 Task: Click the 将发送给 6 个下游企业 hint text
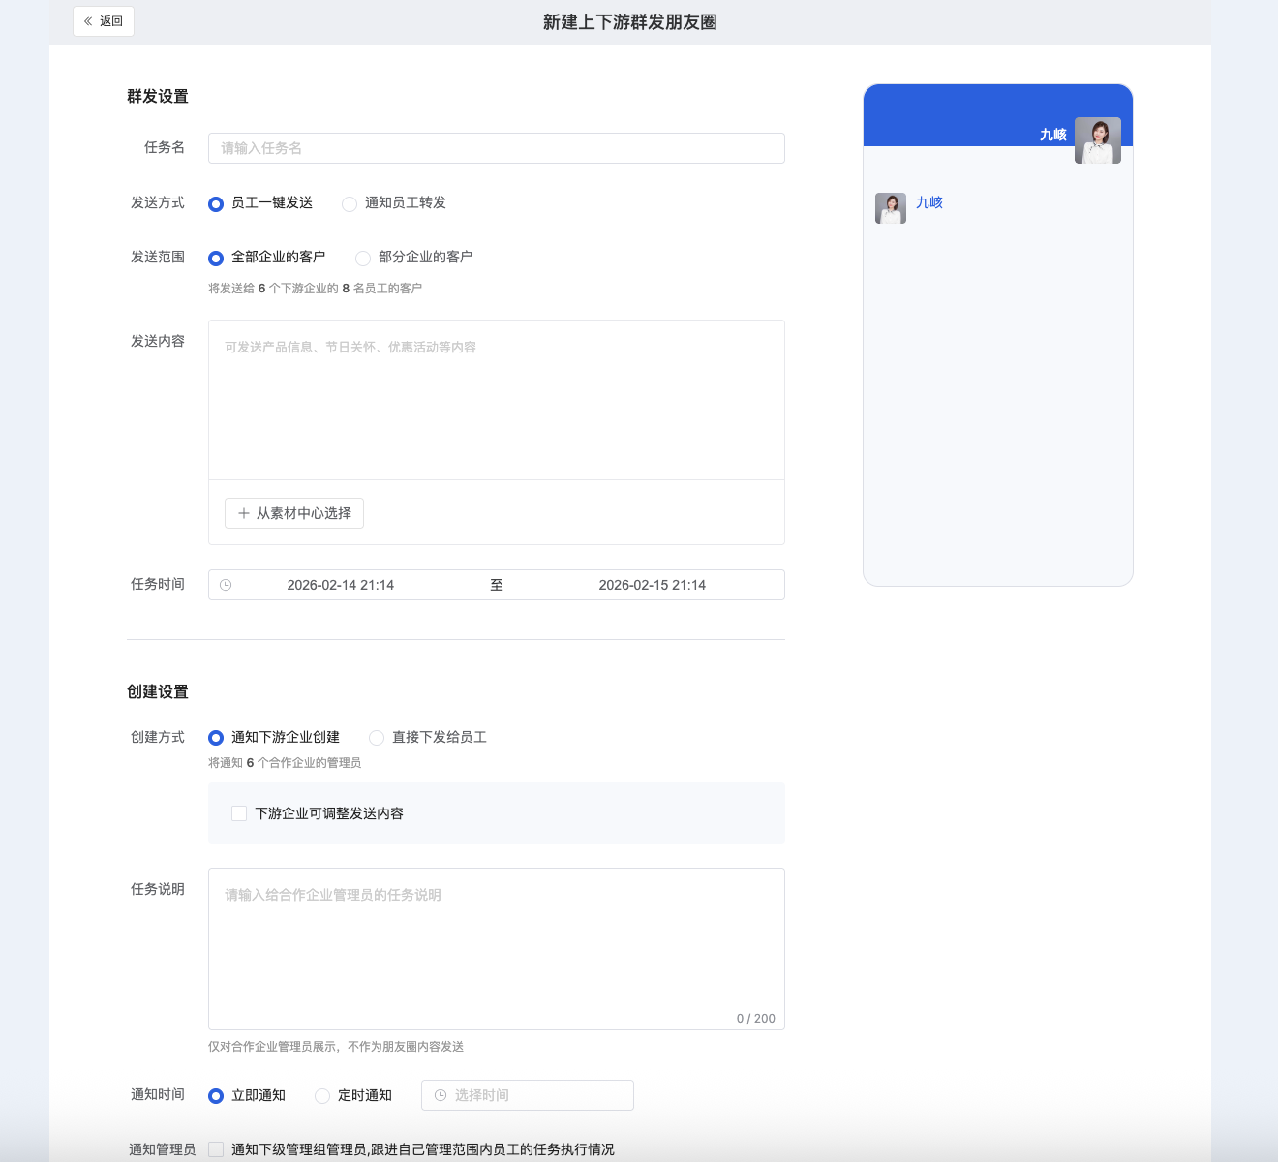pos(315,288)
